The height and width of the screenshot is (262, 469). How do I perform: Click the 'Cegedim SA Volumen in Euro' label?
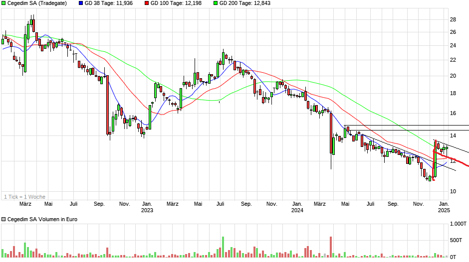pyautogui.click(x=42, y=219)
